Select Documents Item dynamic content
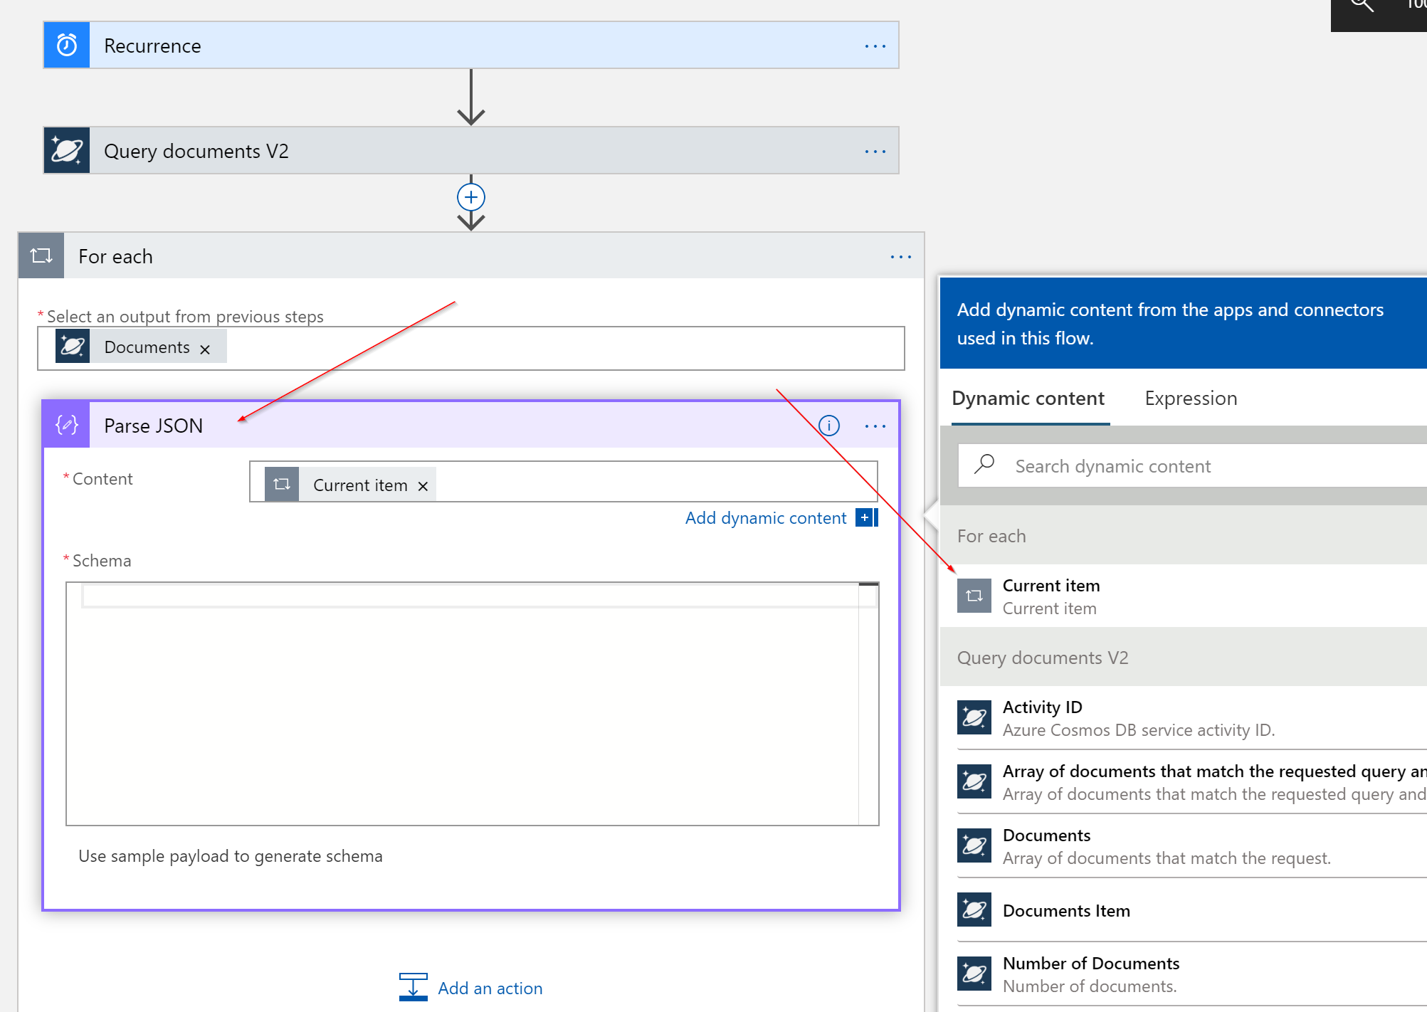 pyautogui.click(x=1065, y=911)
